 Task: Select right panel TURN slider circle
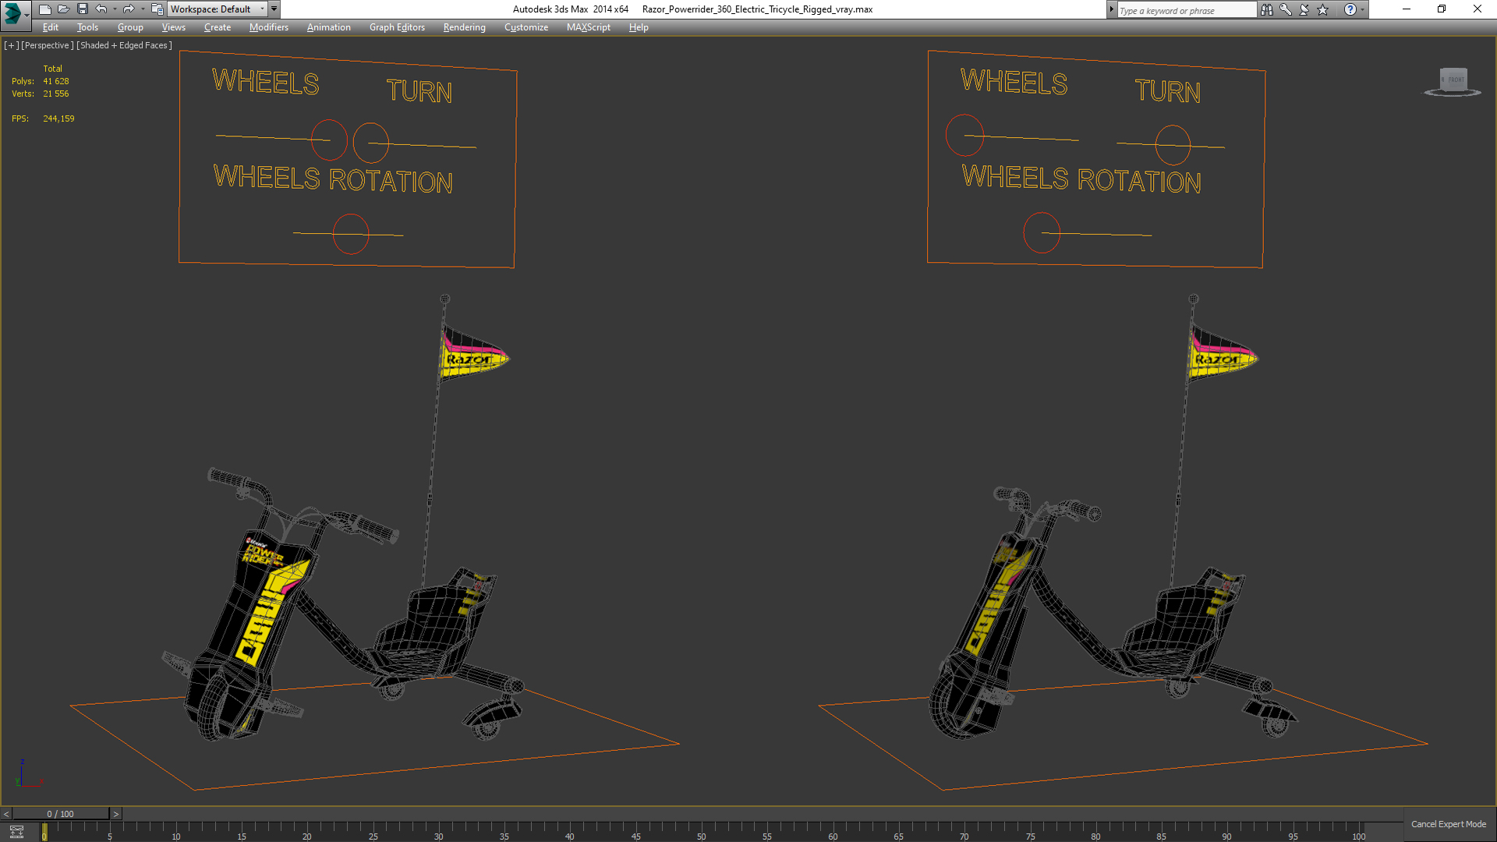pos(1173,145)
